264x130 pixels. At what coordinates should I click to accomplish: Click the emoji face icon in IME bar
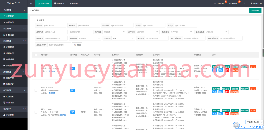(x=254, y=127)
